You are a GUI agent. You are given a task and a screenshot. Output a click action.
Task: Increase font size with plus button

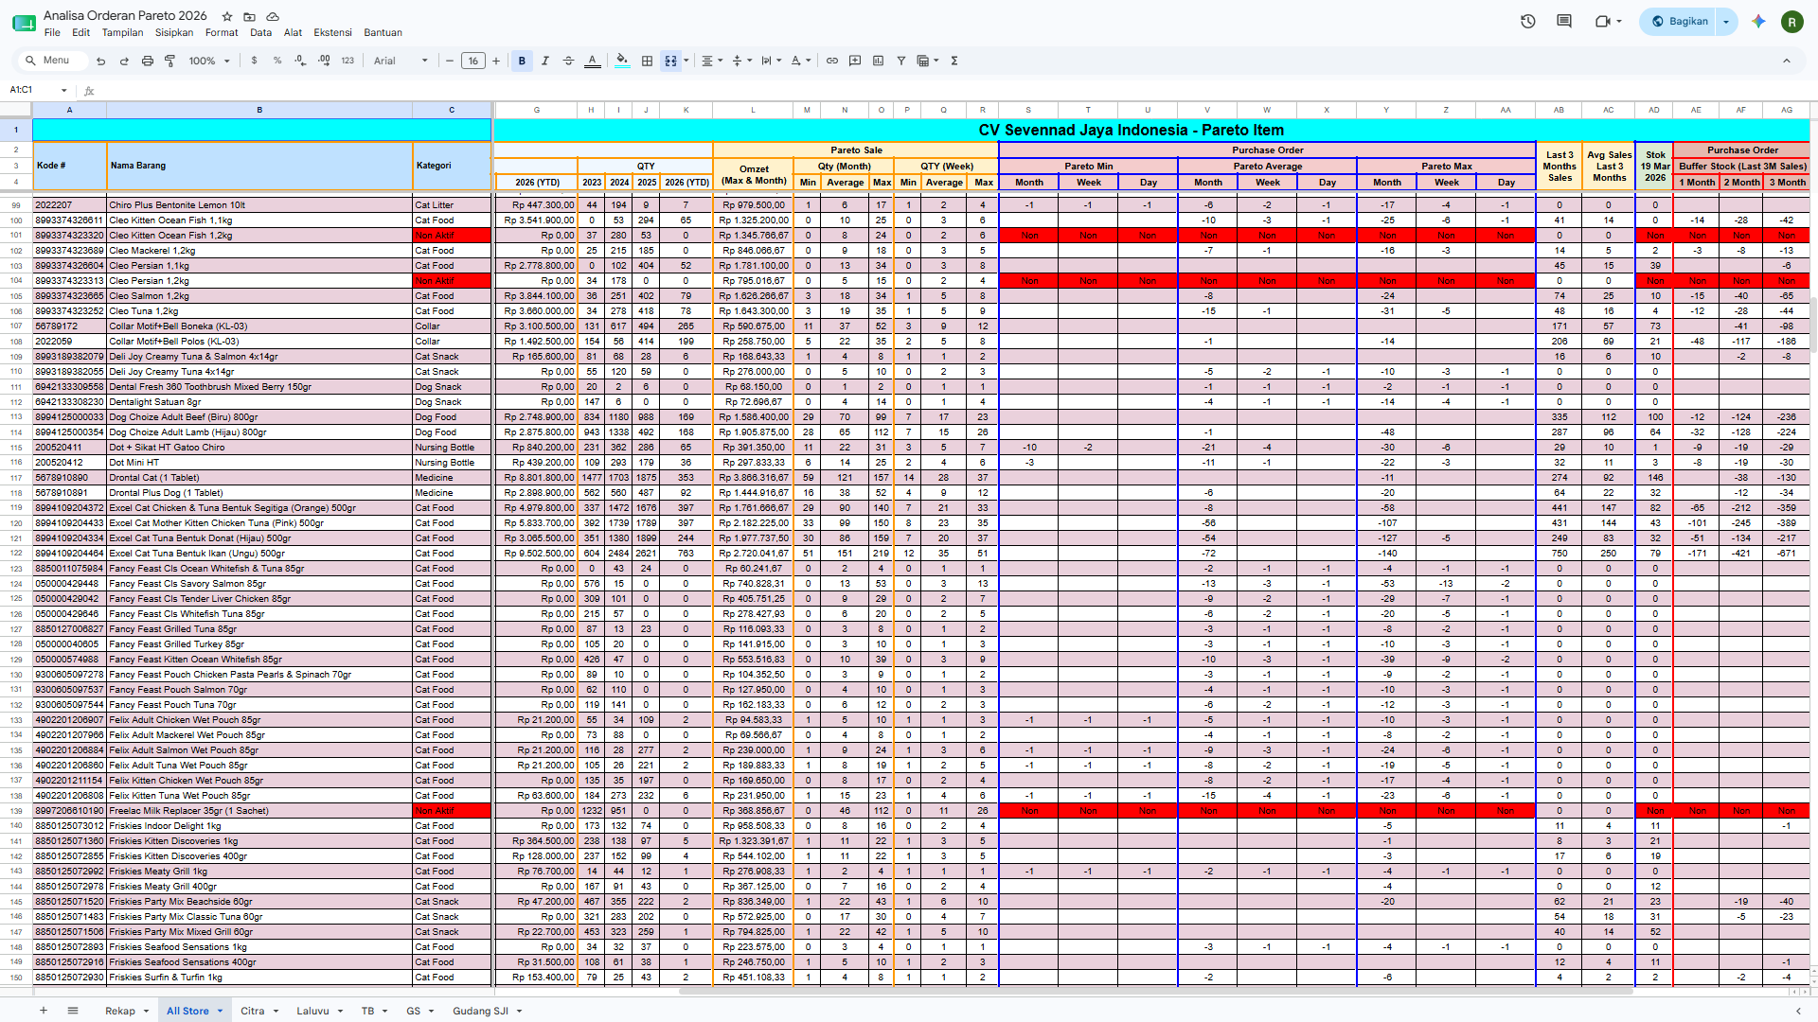pos(496,61)
